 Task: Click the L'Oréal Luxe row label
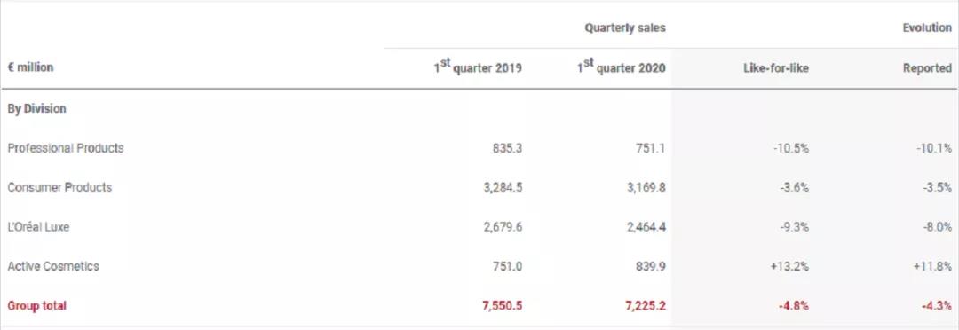tap(38, 227)
